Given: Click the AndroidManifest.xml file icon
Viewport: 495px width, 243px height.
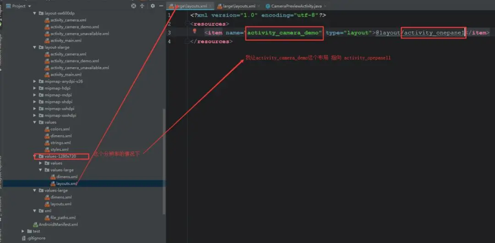Looking at the screenshot, I should pos(36,224).
